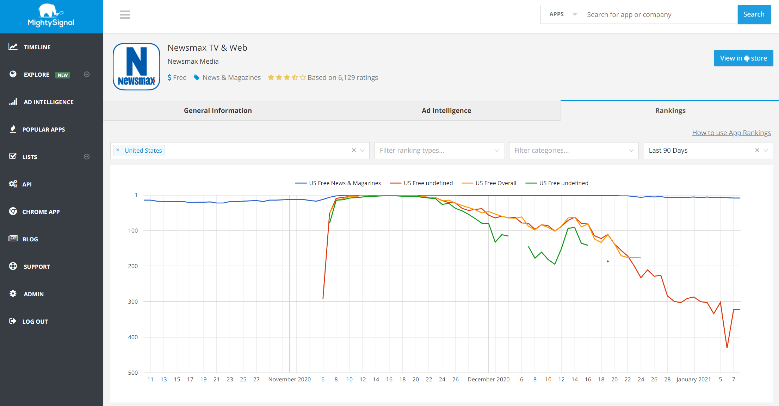779x406 pixels.
Task: Switch to the General Information tab
Action: point(218,110)
